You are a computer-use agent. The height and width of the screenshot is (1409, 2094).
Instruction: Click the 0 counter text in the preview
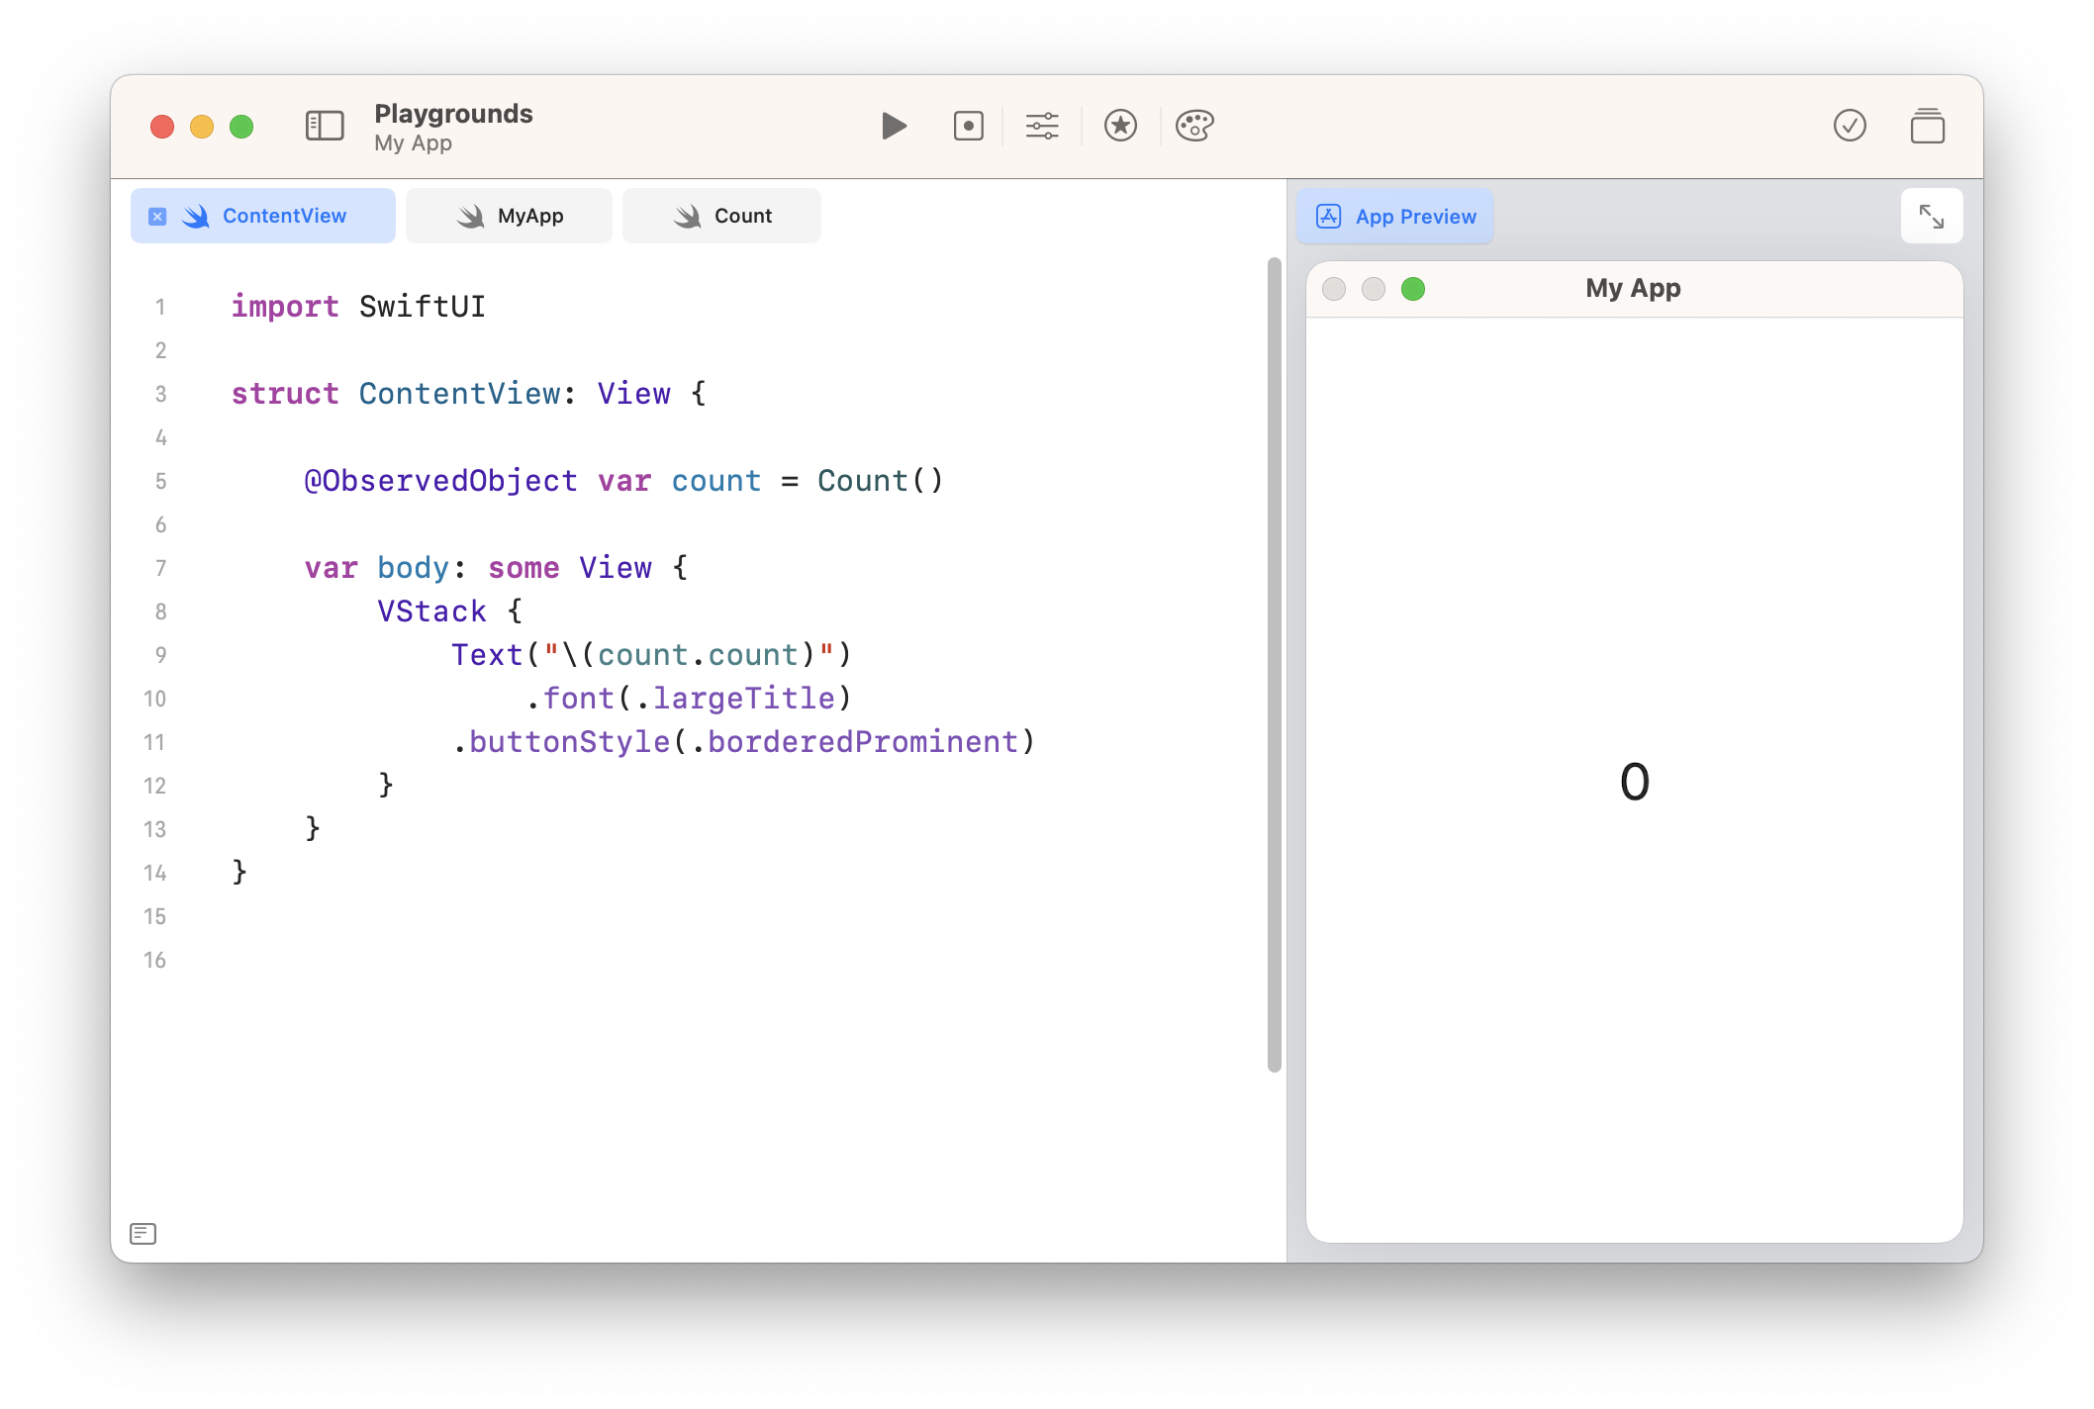[1634, 782]
